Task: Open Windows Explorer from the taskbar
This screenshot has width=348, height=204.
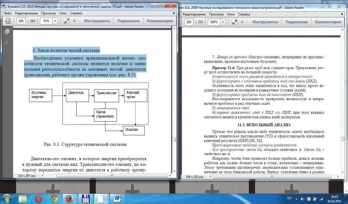Action: 23,199
